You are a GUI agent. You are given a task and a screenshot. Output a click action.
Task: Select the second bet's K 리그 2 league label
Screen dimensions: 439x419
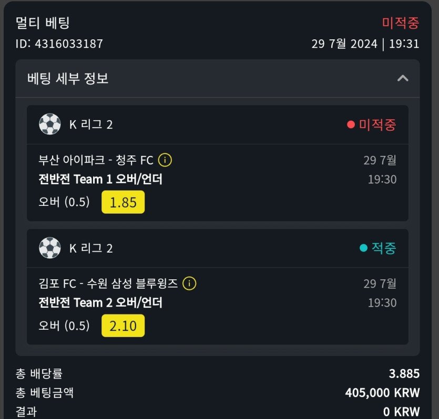pos(91,248)
